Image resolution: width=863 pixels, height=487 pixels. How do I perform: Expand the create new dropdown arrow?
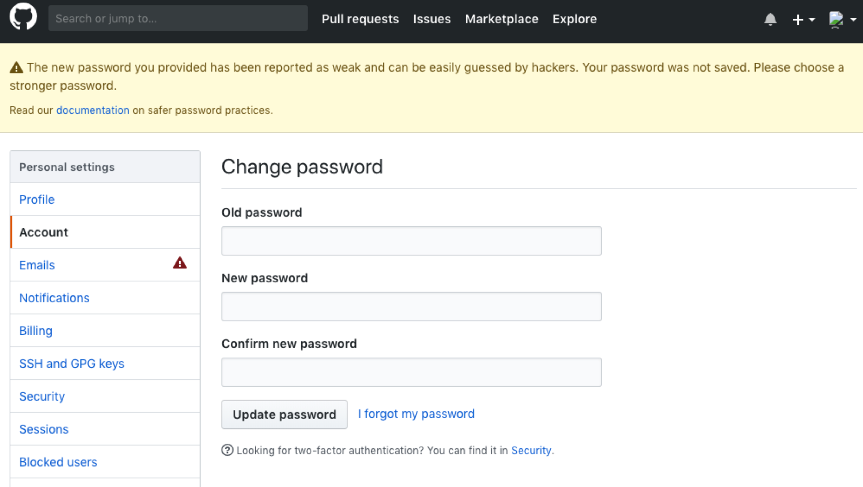812,19
